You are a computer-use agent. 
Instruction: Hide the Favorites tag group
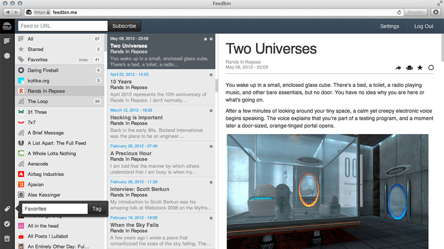click(x=83, y=60)
